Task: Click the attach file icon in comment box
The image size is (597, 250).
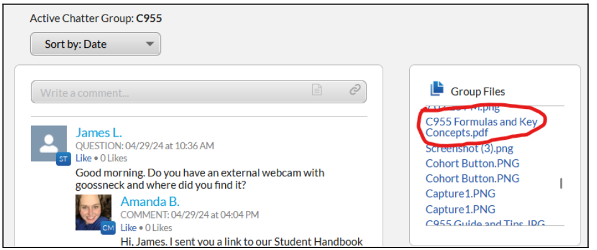Action: (316, 90)
